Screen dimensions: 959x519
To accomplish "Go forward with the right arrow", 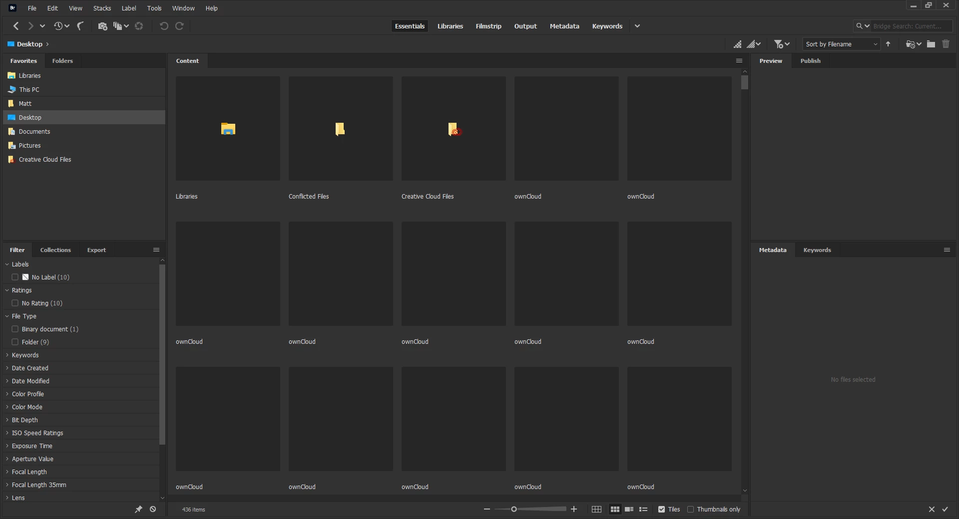I will [30, 26].
